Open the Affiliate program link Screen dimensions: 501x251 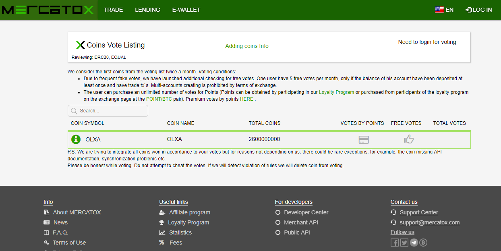point(190,212)
